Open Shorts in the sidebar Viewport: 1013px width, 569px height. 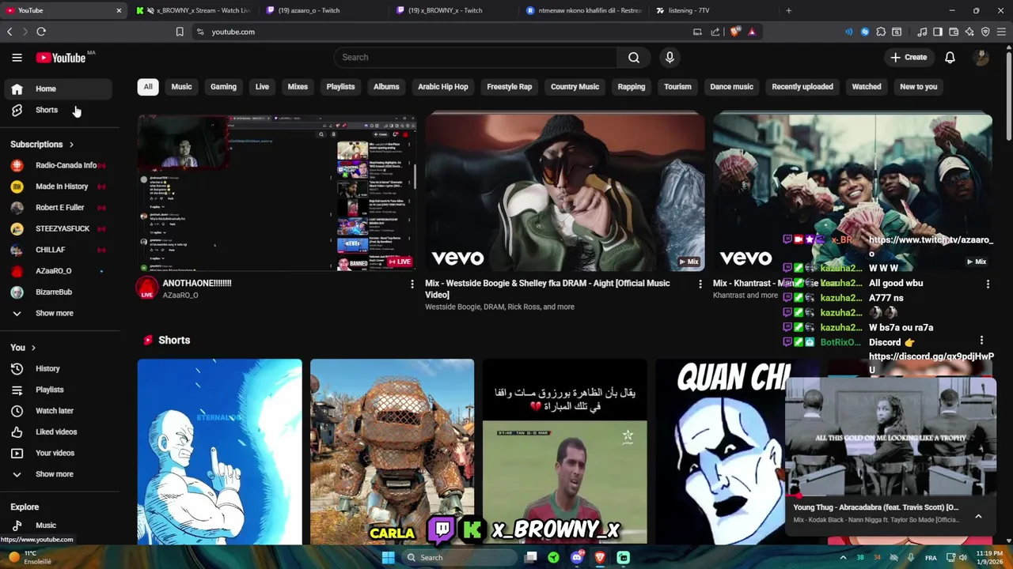(x=57, y=110)
